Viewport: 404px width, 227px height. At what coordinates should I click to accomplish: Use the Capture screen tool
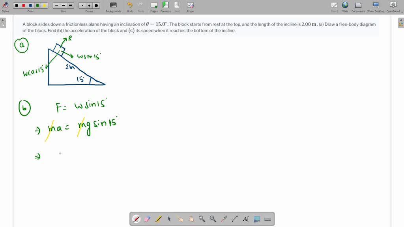click(x=256, y=219)
